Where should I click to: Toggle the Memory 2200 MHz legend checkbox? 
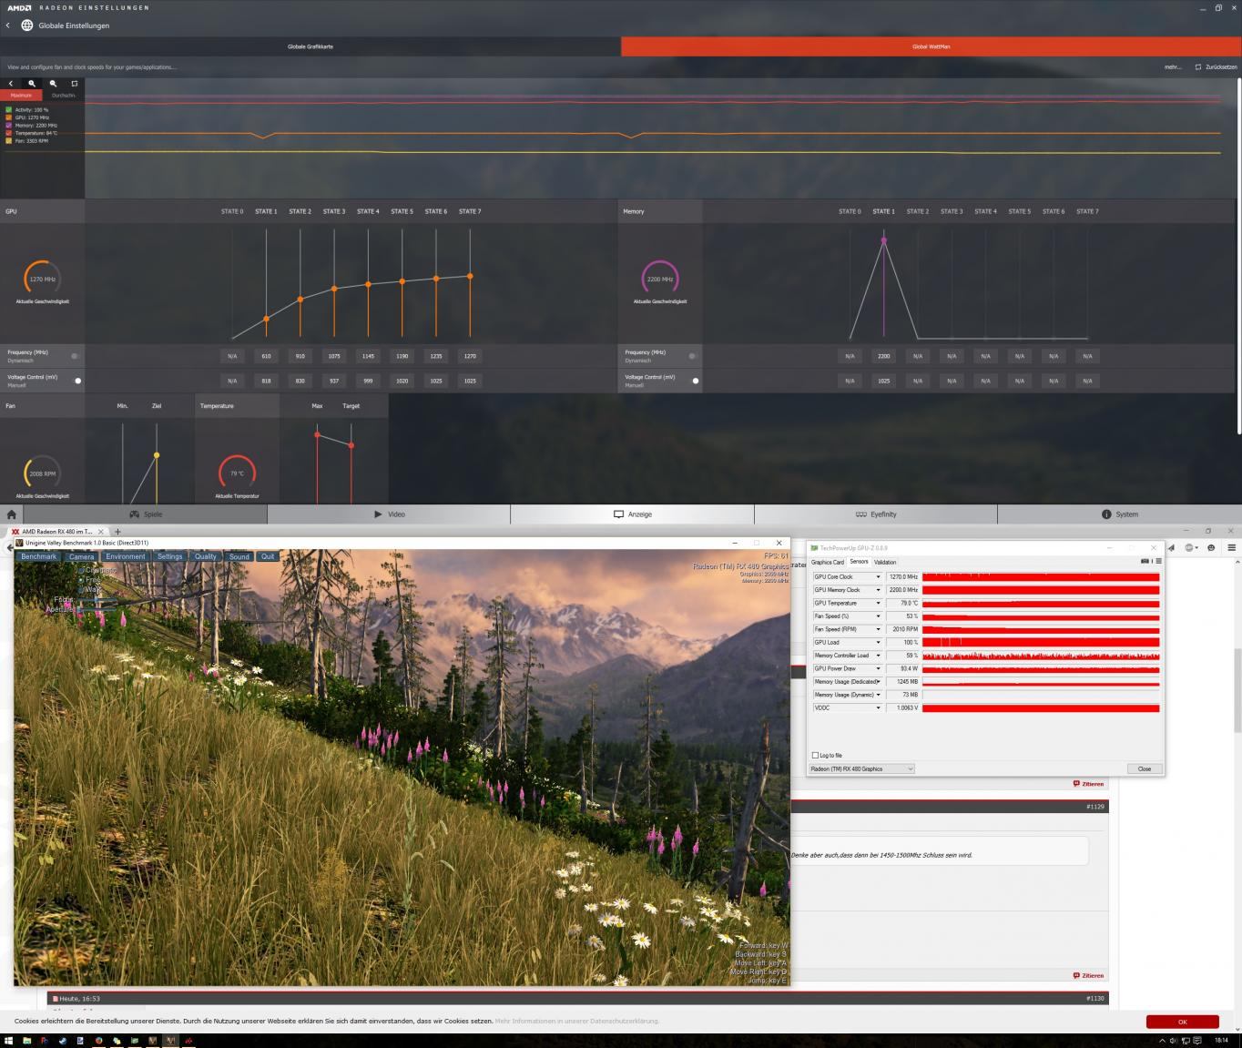click(9, 126)
